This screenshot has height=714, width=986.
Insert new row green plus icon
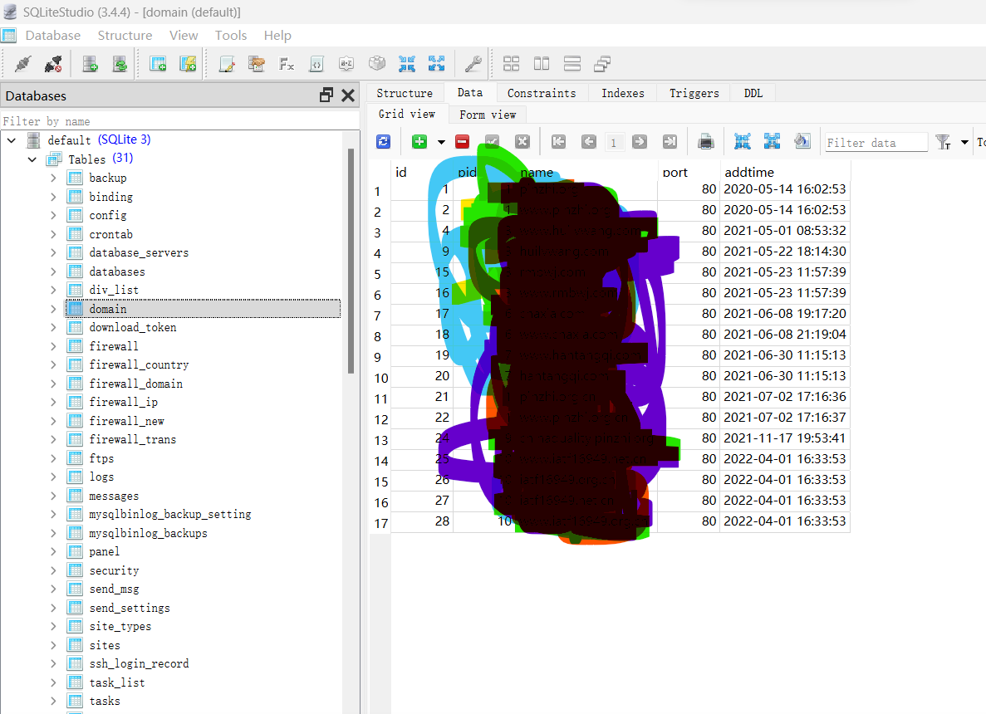(419, 142)
